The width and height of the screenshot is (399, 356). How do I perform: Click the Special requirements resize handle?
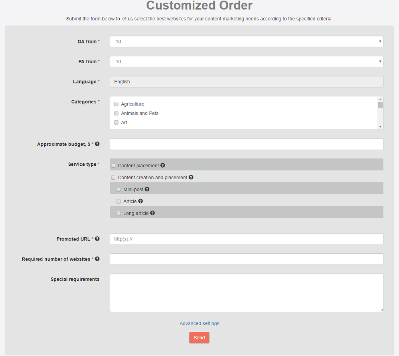click(x=382, y=310)
